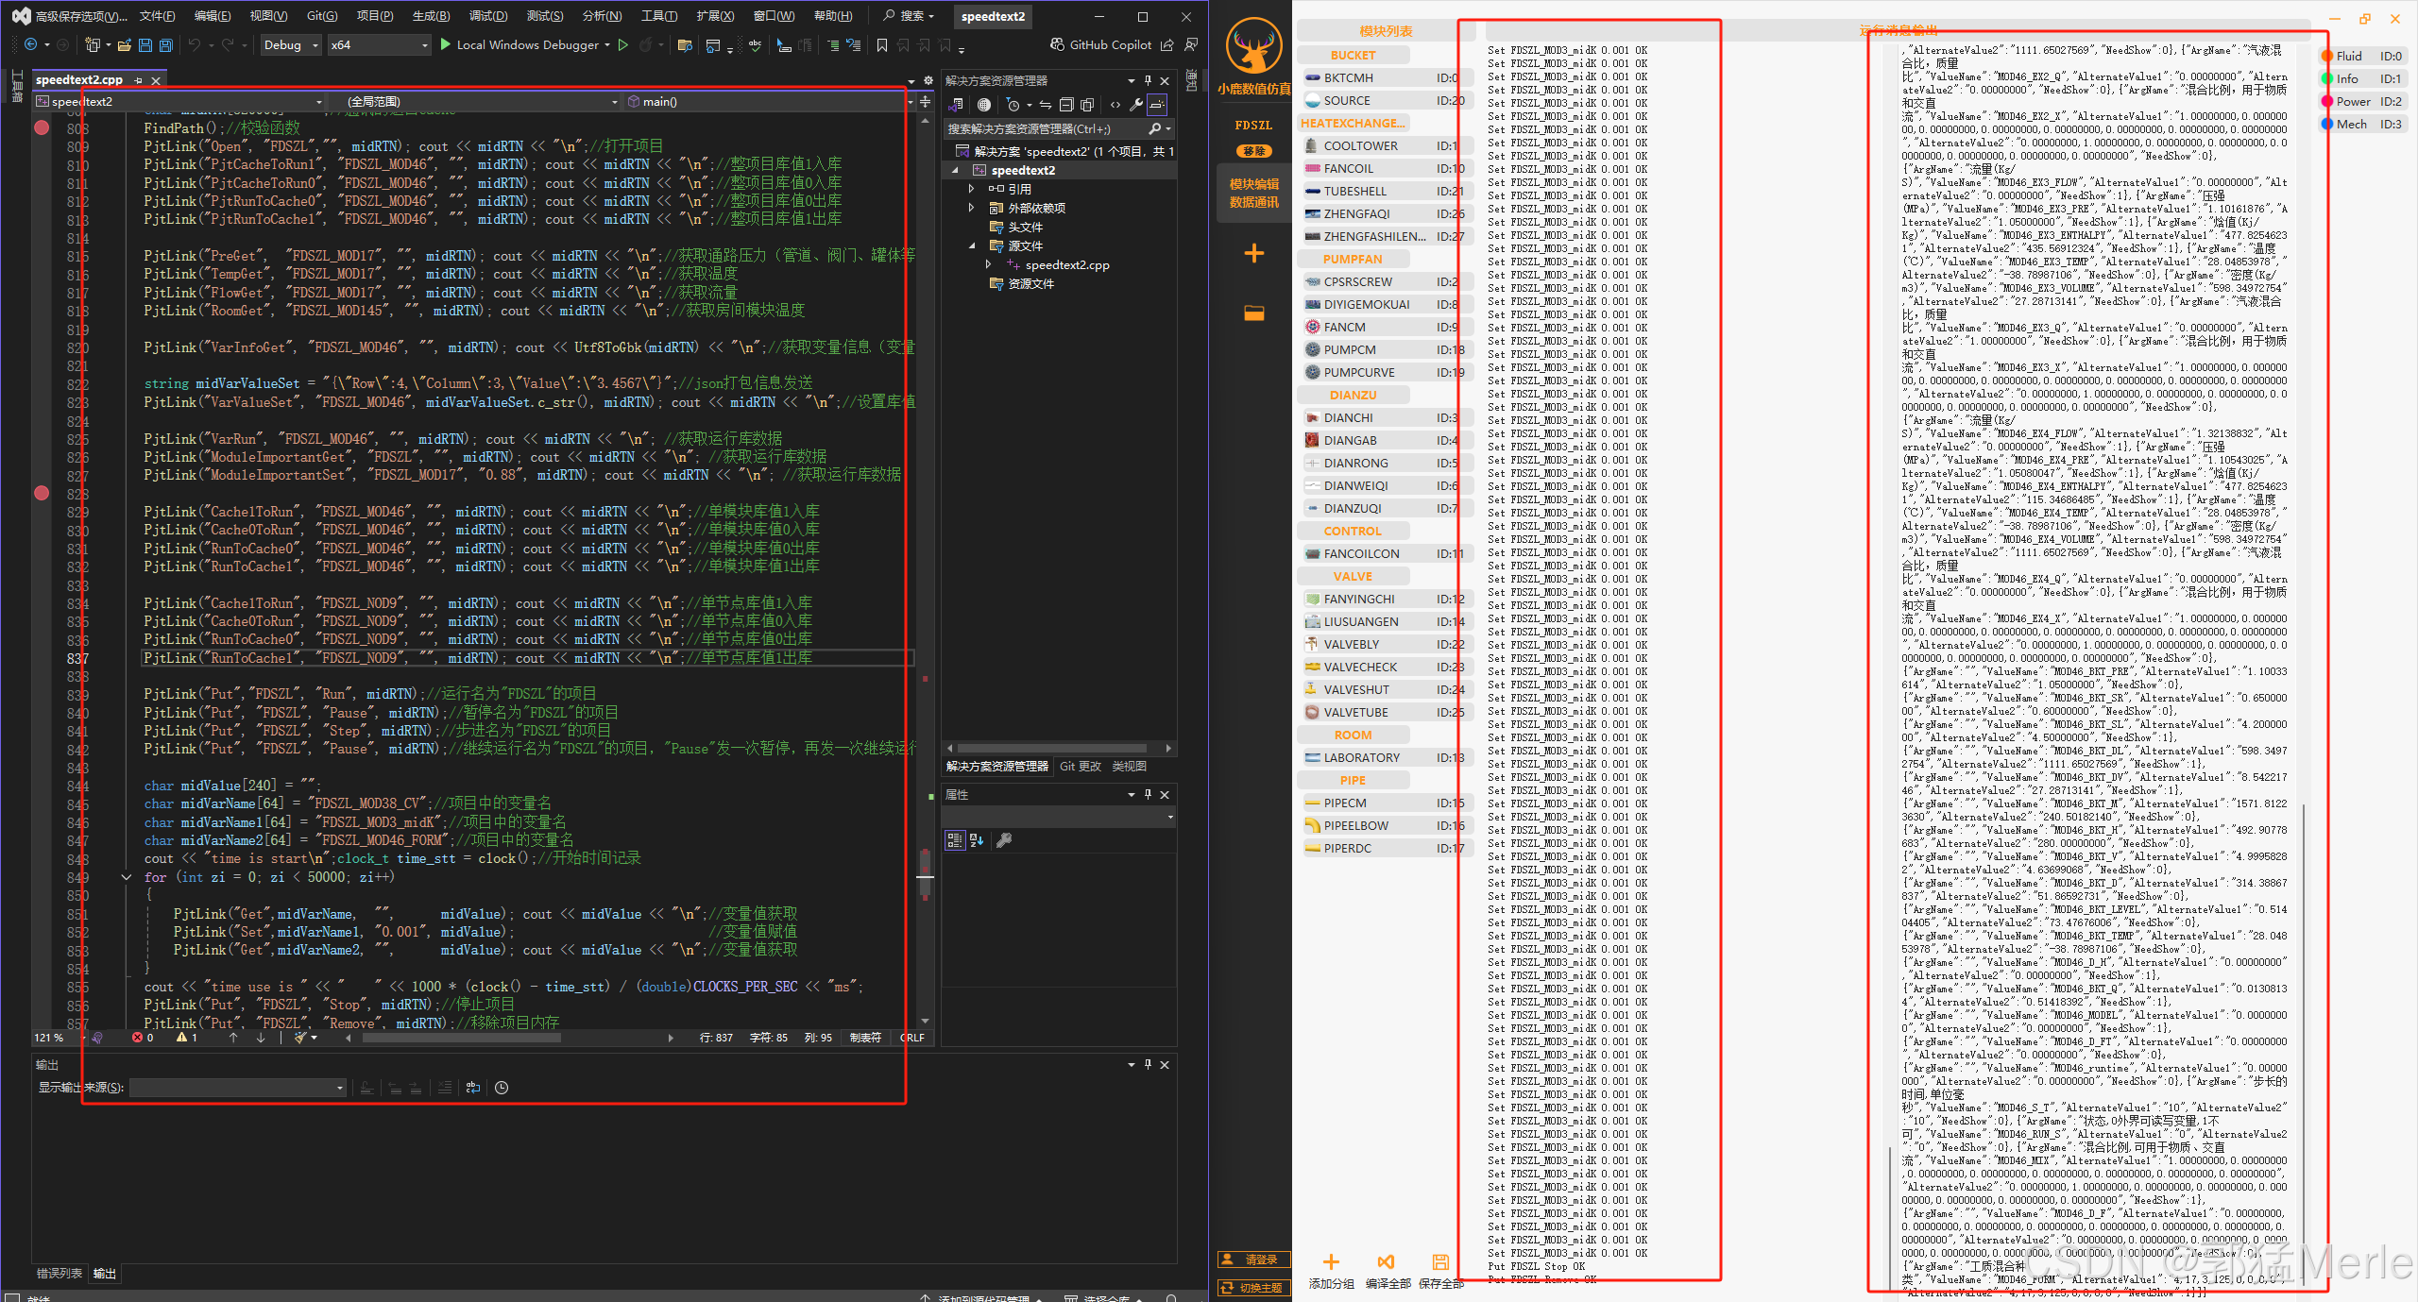Toggle the preview selected items icon in Solution Explorer
This screenshot has width=2418, height=1302.
pyautogui.click(x=1157, y=105)
